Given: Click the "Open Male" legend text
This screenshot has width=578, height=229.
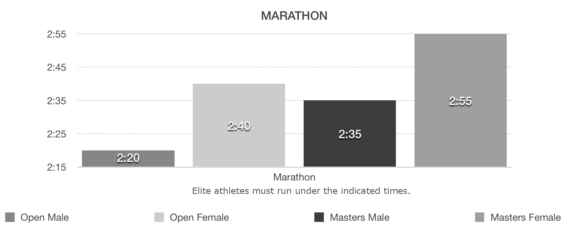Looking at the screenshot, I should tap(45, 218).
